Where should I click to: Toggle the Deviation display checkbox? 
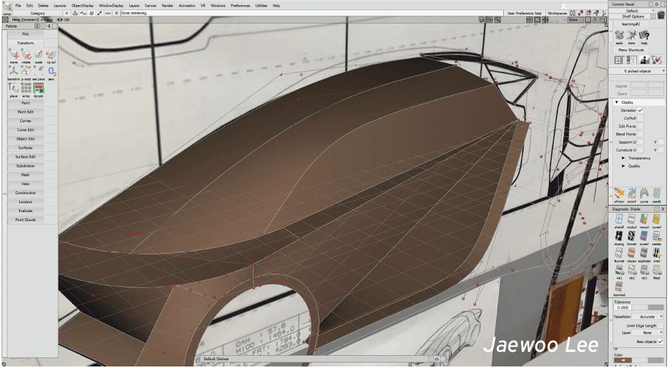[640, 110]
